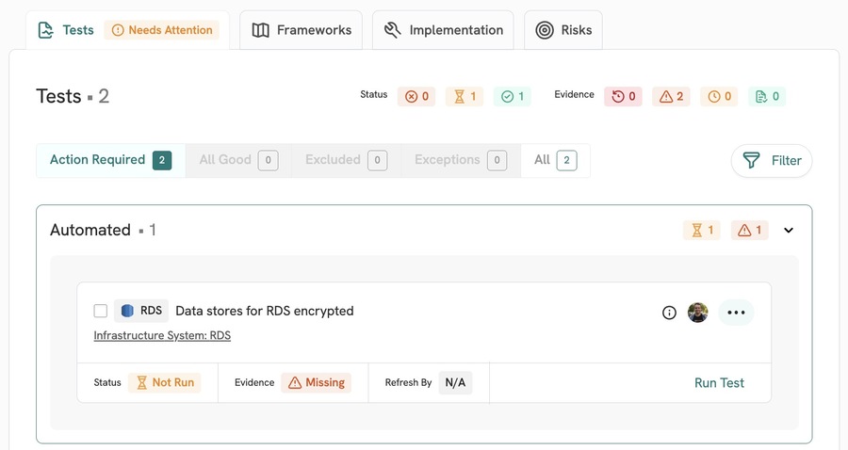Screen dimensions: 848x450
Task: Click the Automated section hourglass badge
Action: (701, 230)
